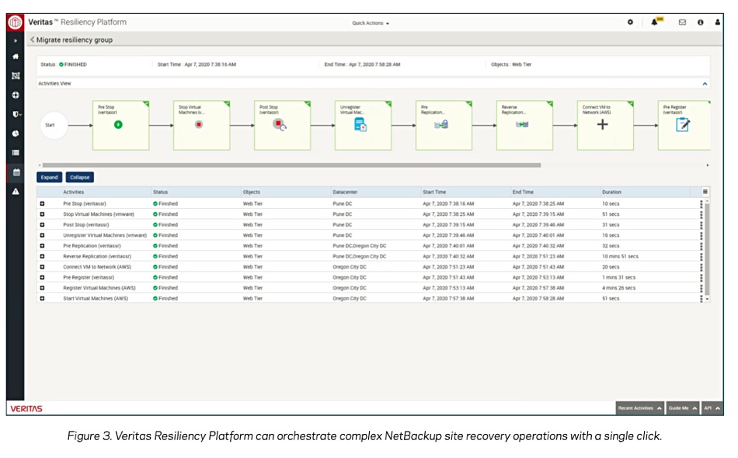738x458 pixels.
Task: Open the Guide Me tab
Action: (683, 408)
